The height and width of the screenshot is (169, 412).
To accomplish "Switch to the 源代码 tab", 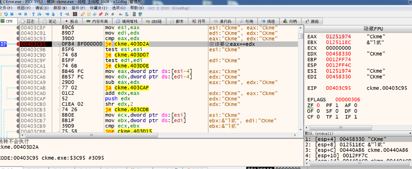I will tap(222, 21).
